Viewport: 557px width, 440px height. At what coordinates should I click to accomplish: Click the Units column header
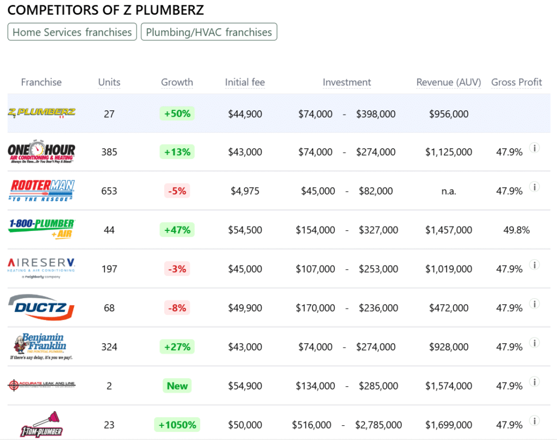109,83
